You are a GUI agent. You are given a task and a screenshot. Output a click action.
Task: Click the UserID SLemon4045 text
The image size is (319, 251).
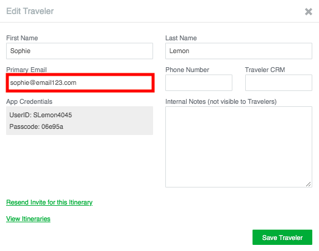point(41,115)
